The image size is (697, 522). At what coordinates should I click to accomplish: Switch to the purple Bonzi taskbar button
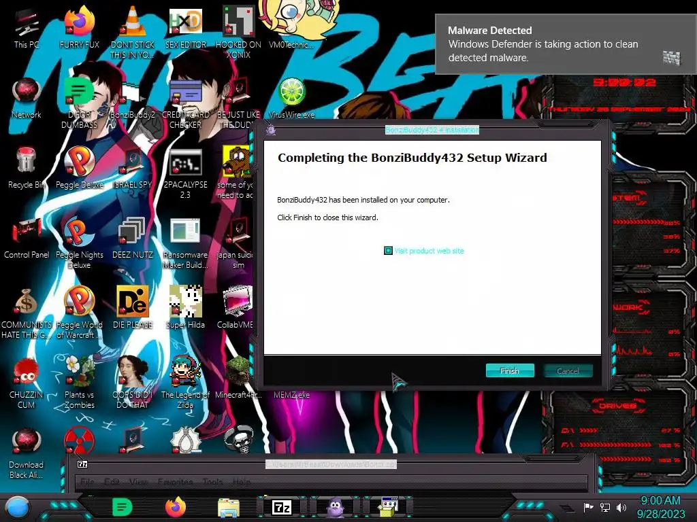pyautogui.click(x=335, y=507)
